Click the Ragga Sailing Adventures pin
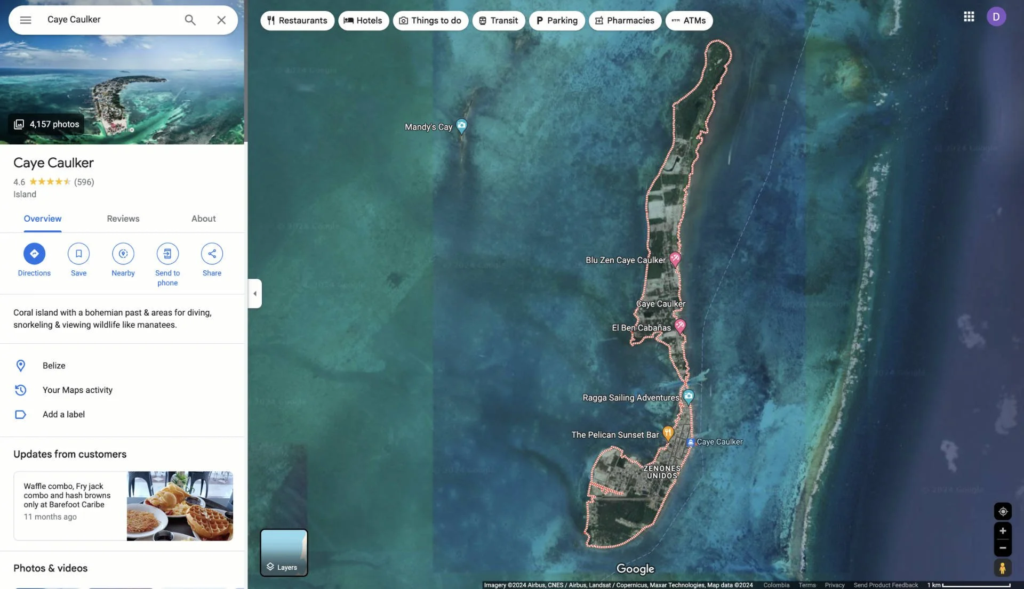Screen dimensions: 1024x589 [x=689, y=397]
